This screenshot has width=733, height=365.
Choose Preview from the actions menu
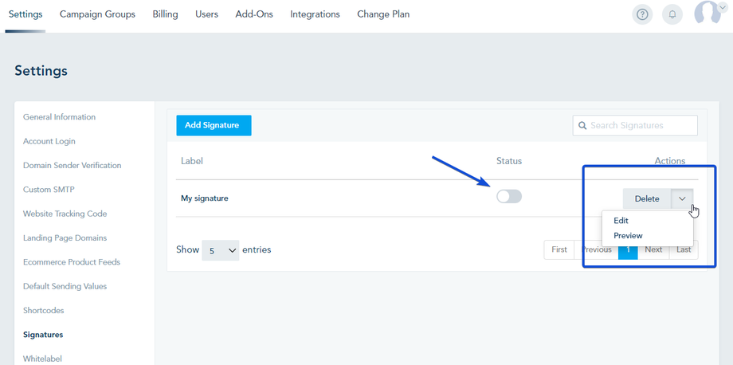point(628,236)
